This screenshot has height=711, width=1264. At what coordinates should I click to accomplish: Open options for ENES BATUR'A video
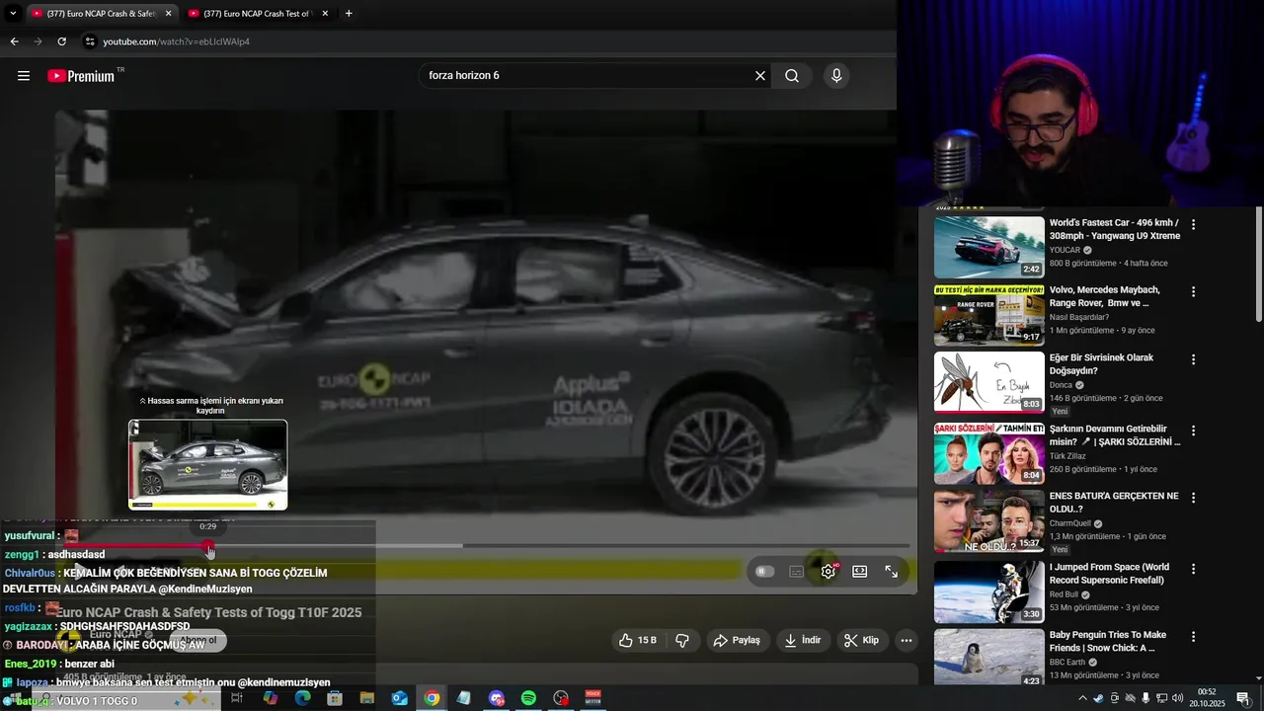point(1193,498)
